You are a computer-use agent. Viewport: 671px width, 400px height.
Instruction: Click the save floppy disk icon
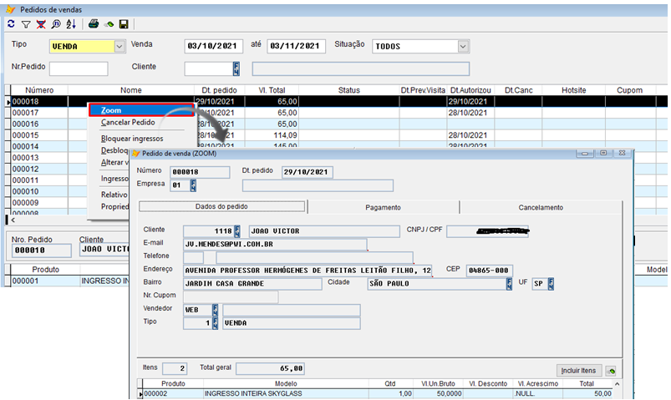pos(124,25)
